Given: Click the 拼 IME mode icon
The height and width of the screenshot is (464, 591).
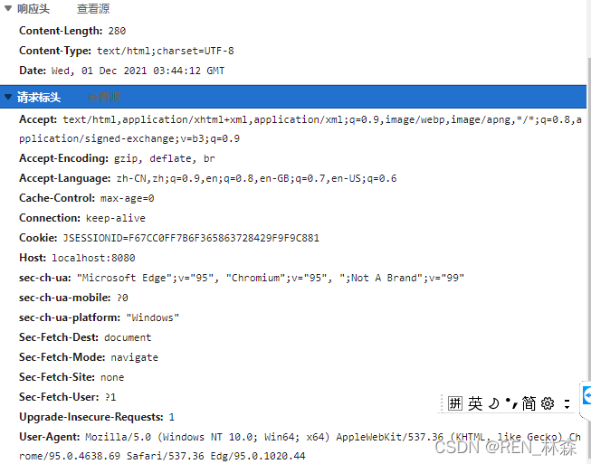Looking at the screenshot, I should click(455, 403).
